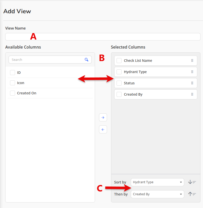This screenshot has height=208, width=203.
Task: Click the Created By drag handle
Action: point(192,94)
